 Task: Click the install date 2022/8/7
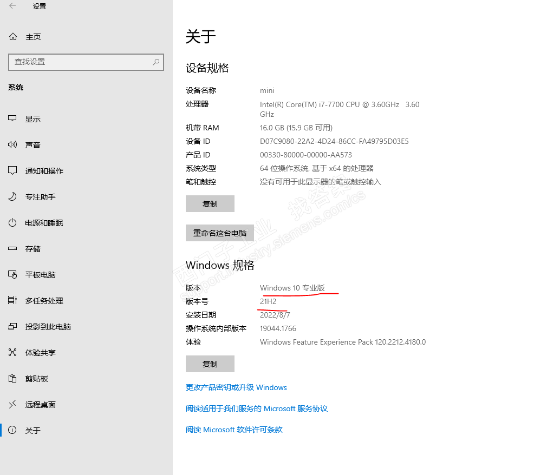(x=275, y=315)
